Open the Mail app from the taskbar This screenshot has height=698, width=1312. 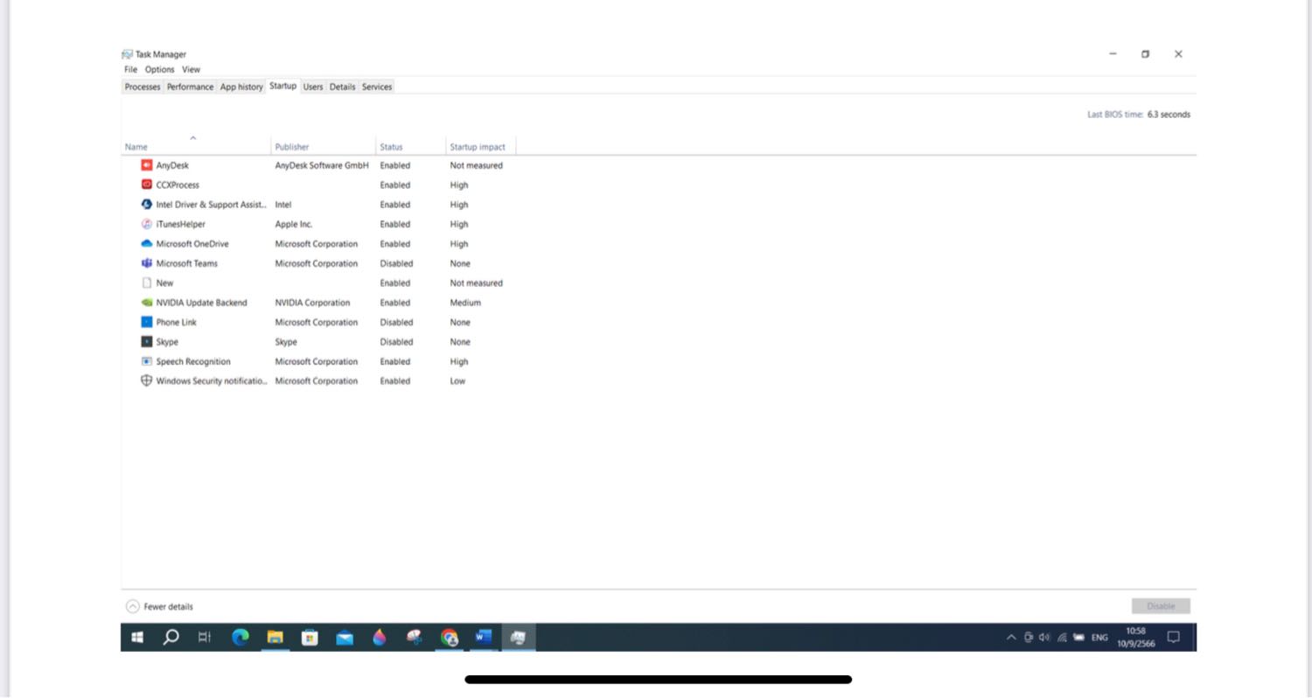point(345,638)
